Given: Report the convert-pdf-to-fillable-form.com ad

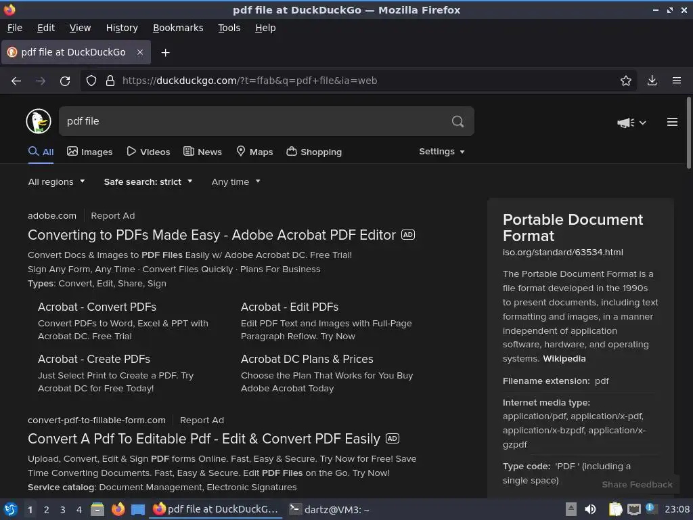Looking at the screenshot, I should point(202,420).
